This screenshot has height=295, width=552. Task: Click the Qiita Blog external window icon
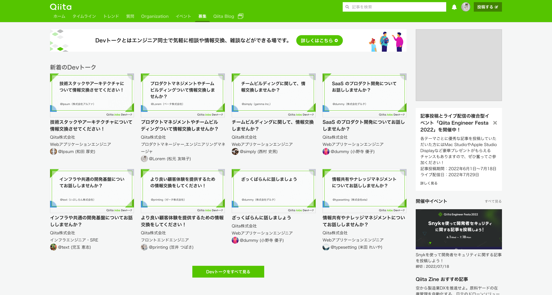[241, 16]
